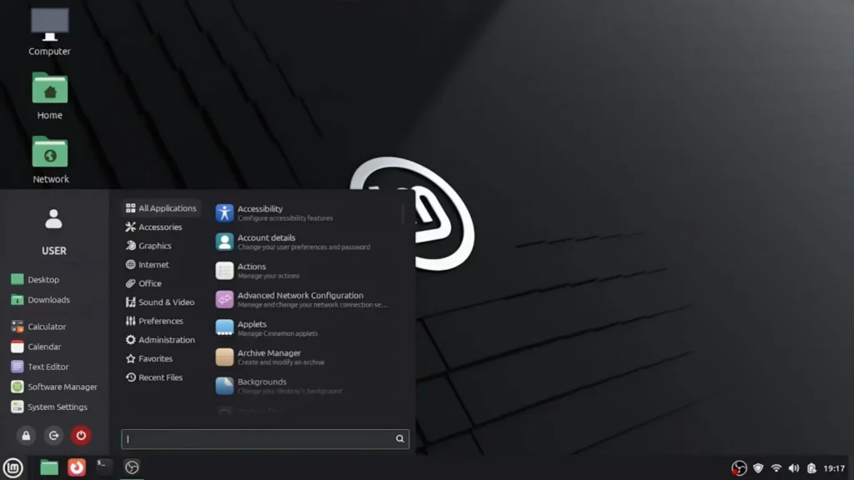Click the magnifier icon in search box

(x=399, y=438)
